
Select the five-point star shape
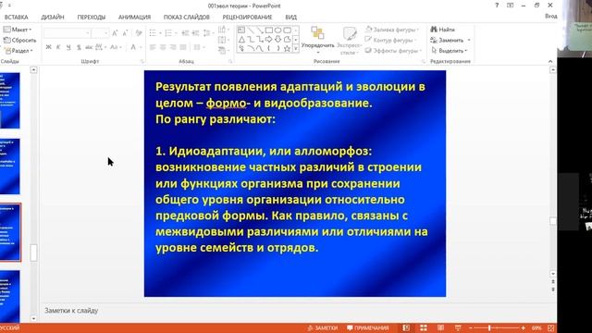(287, 48)
